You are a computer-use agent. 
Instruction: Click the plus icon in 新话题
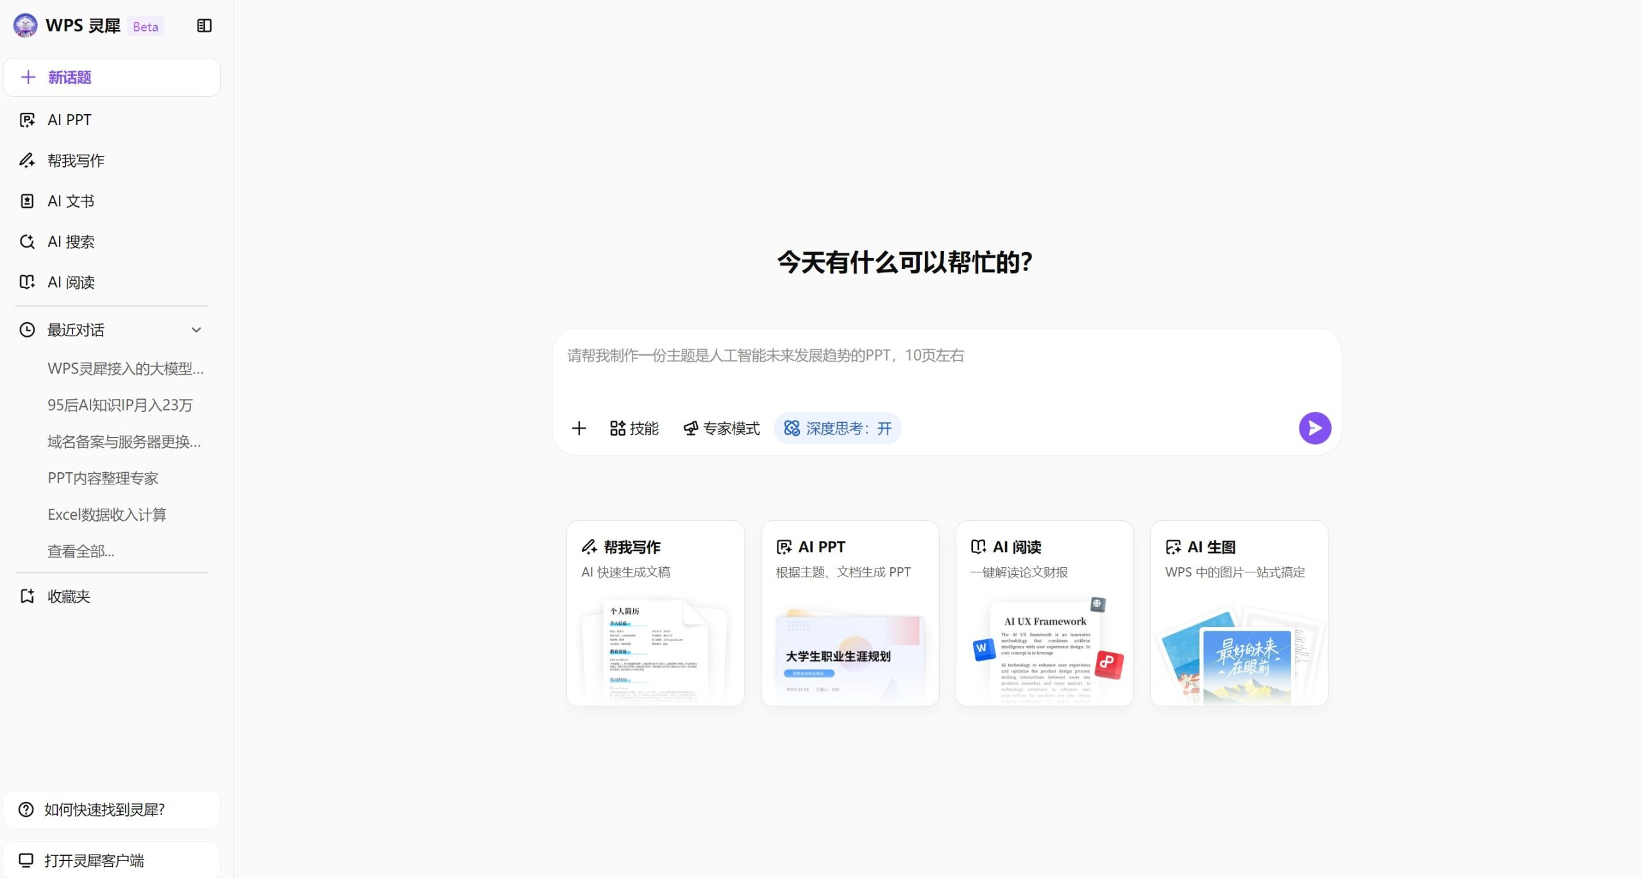tap(28, 78)
